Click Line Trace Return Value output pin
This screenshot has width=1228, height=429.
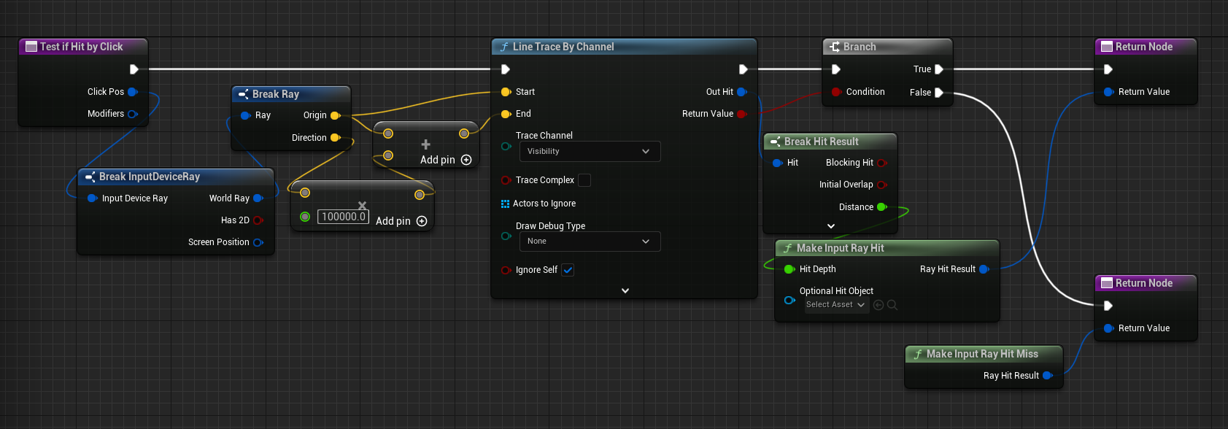[742, 114]
